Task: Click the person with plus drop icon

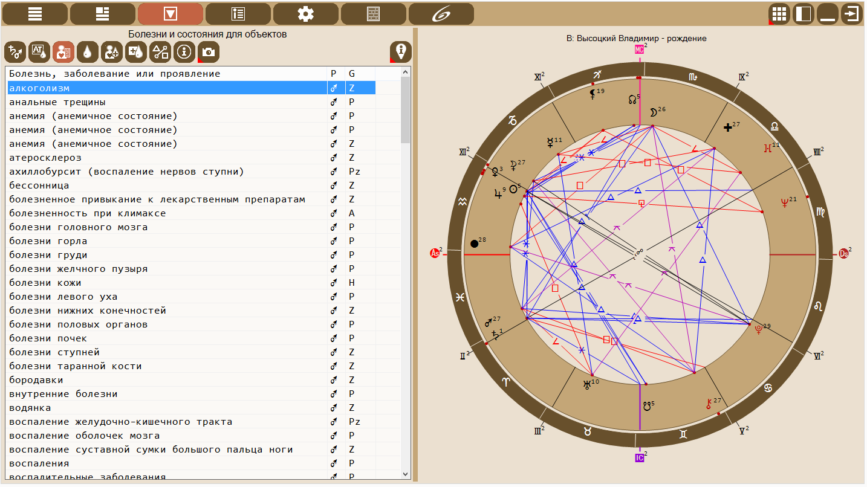Action: click(112, 53)
